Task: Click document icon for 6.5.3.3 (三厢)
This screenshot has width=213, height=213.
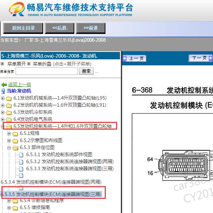Action: pos(21,169)
